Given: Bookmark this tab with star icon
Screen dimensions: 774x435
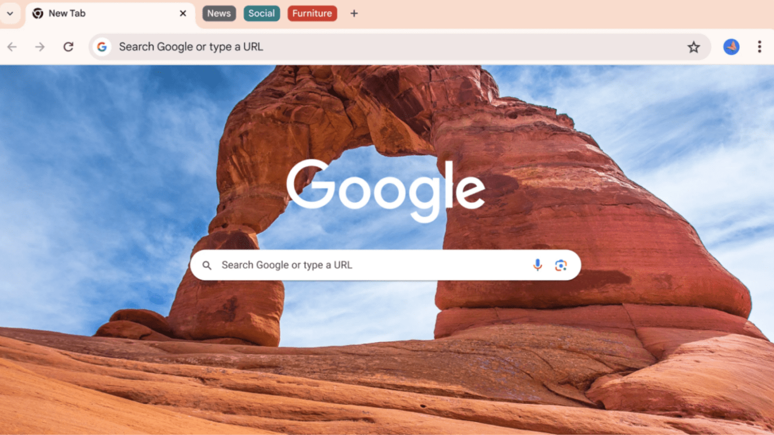Looking at the screenshot, I should (693, 47).
